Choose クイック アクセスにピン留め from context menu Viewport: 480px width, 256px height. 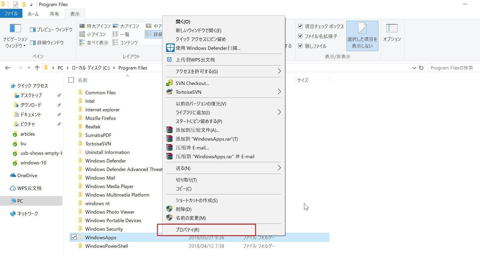point(223,39)
